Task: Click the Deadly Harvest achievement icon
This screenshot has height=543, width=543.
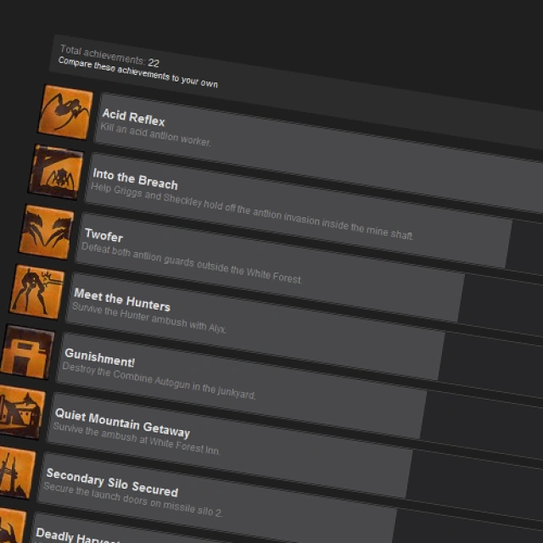Action: click(11, 526)
